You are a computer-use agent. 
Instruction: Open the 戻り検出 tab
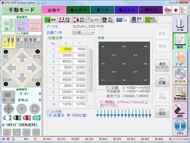(108, 20)
